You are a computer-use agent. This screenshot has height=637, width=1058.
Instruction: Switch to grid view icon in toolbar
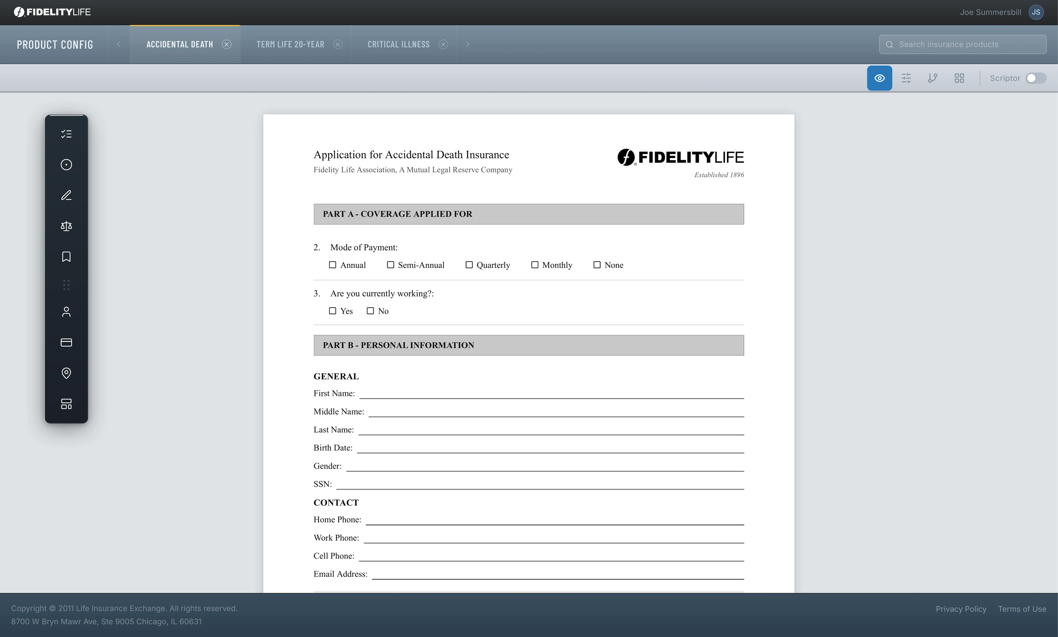pos(959,78)
